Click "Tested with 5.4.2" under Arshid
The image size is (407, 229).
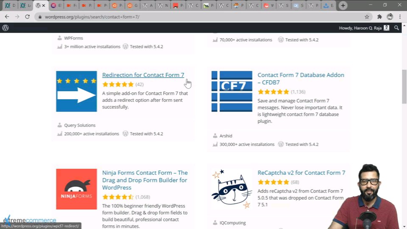[301, 144]
